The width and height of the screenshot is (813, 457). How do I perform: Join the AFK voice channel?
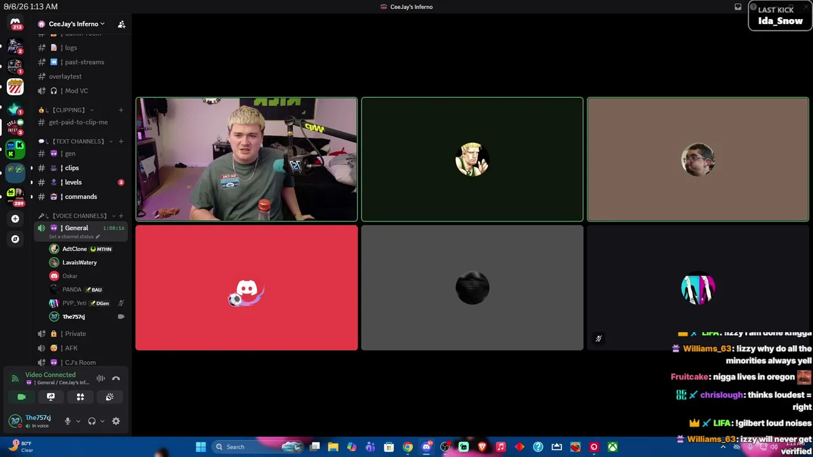pos(81,348)
